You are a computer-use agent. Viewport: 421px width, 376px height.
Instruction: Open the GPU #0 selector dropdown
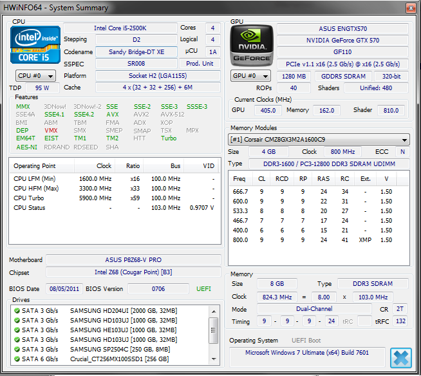[x=250, y=76]
